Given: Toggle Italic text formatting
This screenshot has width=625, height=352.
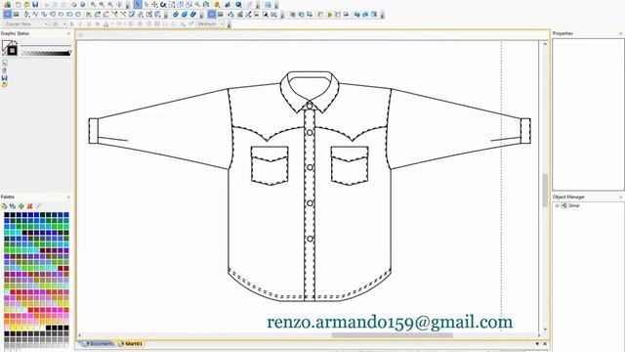Looking at the screenshot, I should click(x=80, y=23).
